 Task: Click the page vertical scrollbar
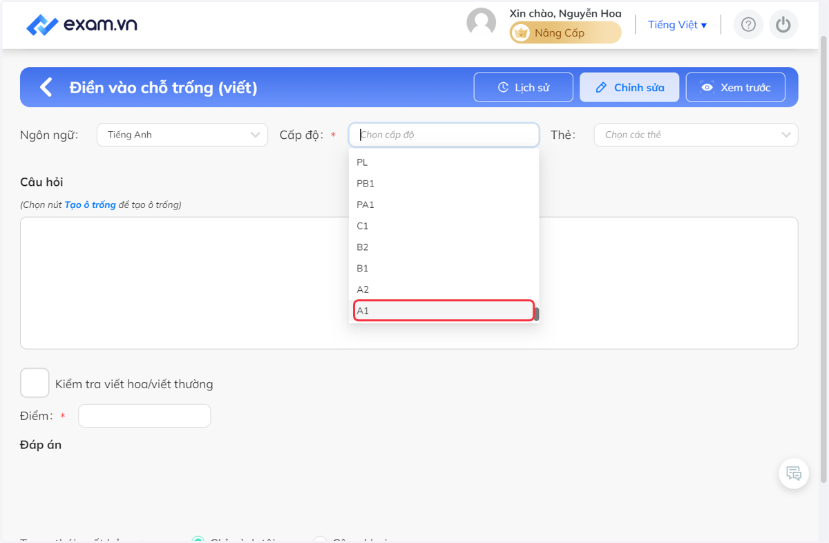[x=823, y=259]
